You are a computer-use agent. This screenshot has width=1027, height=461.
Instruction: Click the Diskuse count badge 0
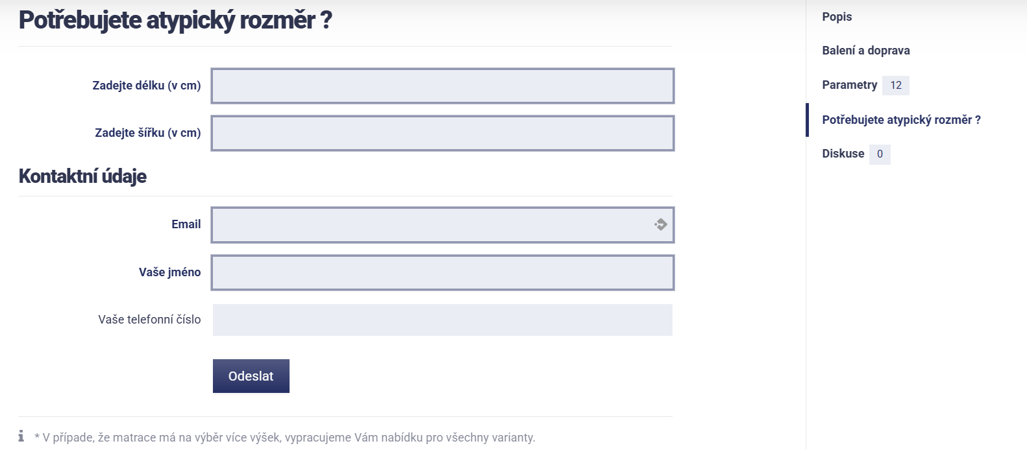(x=880, y=154)
